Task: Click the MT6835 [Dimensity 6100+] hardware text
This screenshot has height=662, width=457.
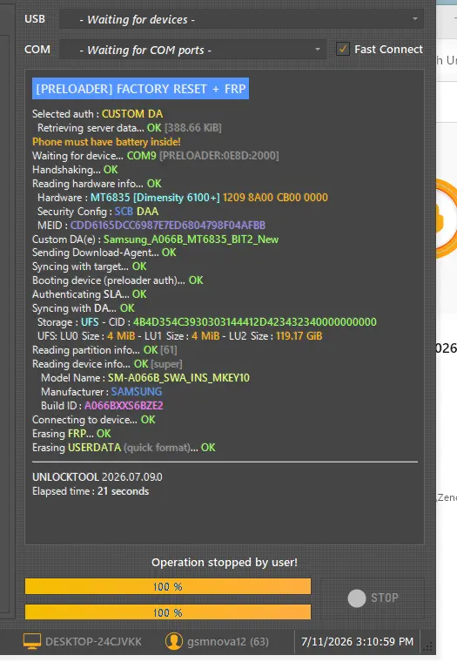Action: 155,198
